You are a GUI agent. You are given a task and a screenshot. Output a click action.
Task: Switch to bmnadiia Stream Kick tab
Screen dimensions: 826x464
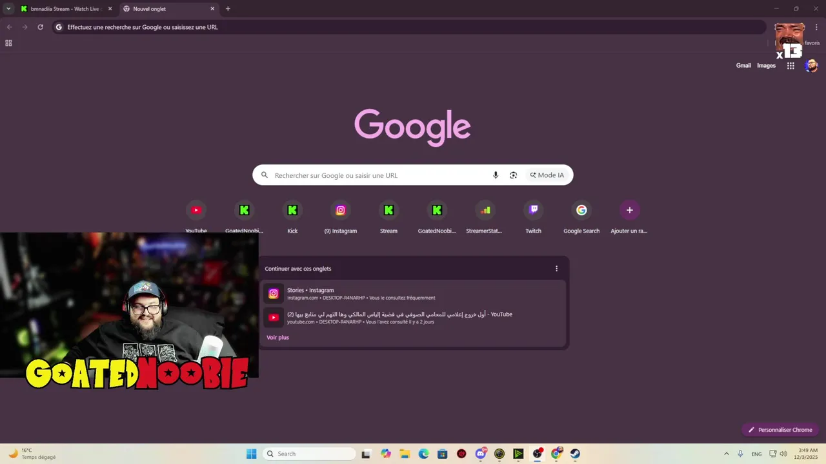66,9
